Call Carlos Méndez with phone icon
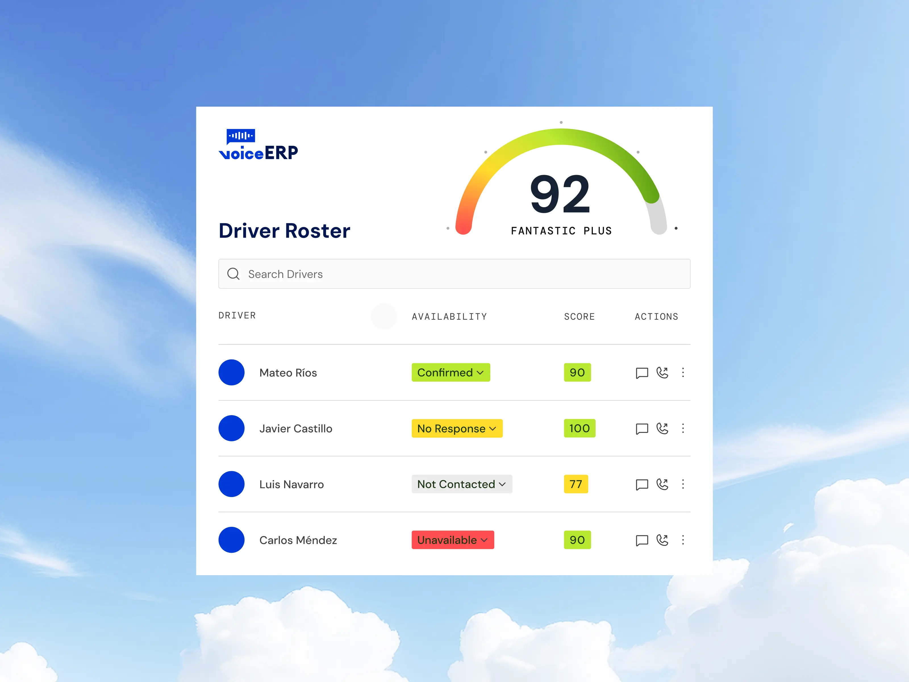 coord(662,540)
